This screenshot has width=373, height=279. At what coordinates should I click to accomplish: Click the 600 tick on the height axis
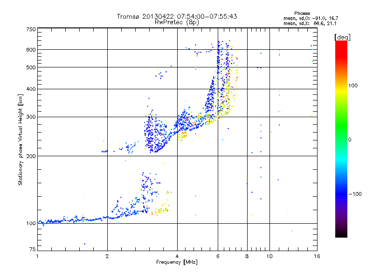coord(31,50)
